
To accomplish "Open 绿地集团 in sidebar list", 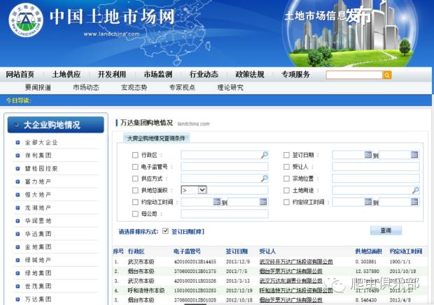I will point(38,273).
